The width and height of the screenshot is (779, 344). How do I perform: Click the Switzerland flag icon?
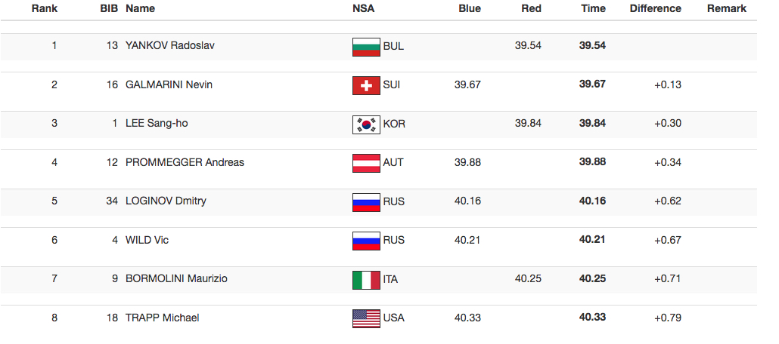coord(366,85)
